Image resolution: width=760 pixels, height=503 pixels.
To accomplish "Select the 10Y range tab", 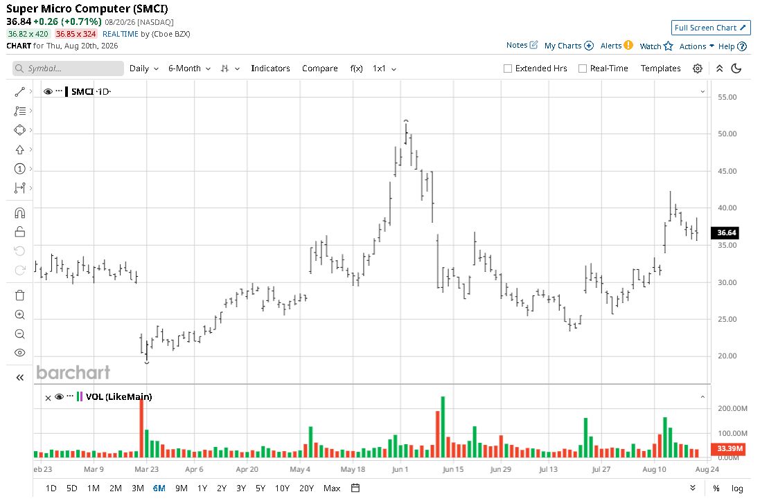I will (x=282, y=488).
